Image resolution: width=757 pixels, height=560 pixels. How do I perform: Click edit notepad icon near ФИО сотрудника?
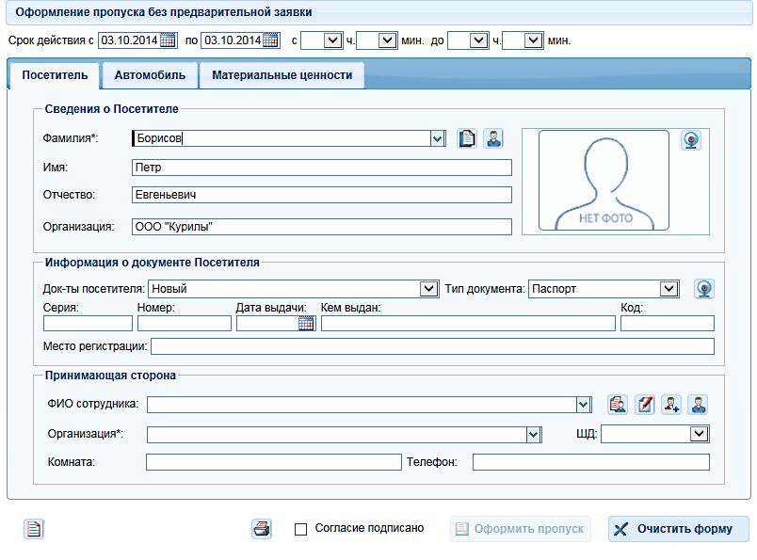[645, 405]
